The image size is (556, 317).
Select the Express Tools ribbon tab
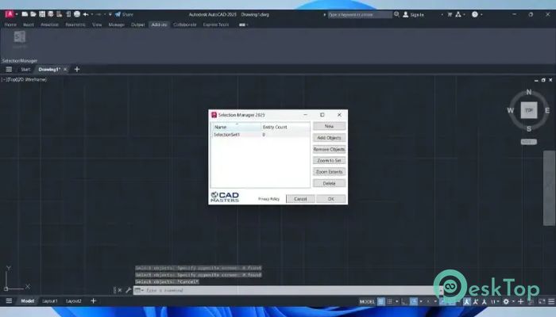coord(216,25)
